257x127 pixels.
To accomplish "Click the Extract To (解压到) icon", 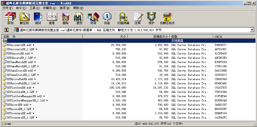I will pos(24,19).
